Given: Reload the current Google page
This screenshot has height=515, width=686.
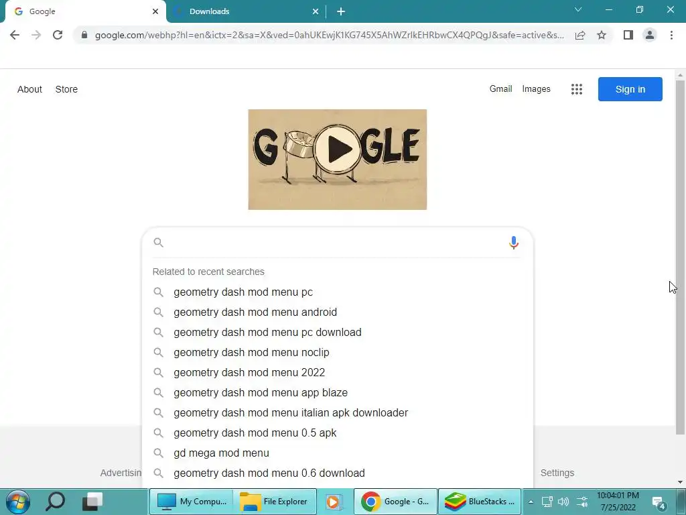Looking at the screenshot, I should [58, 35].
